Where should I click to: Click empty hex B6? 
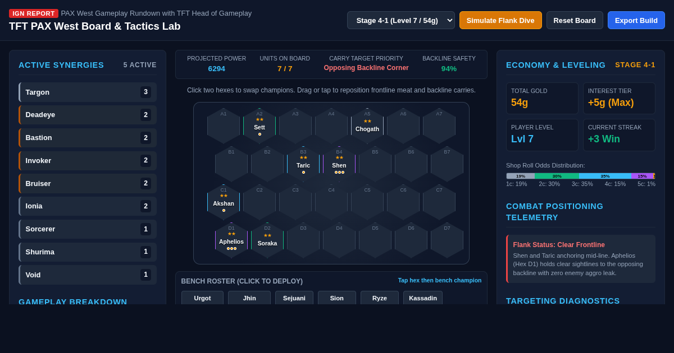pos(411,164)
